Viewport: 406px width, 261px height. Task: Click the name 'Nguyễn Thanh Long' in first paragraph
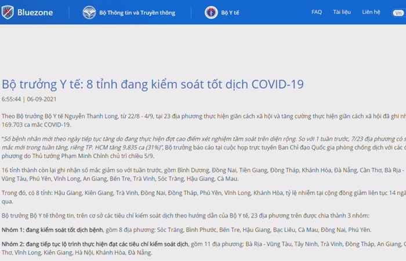91,116
